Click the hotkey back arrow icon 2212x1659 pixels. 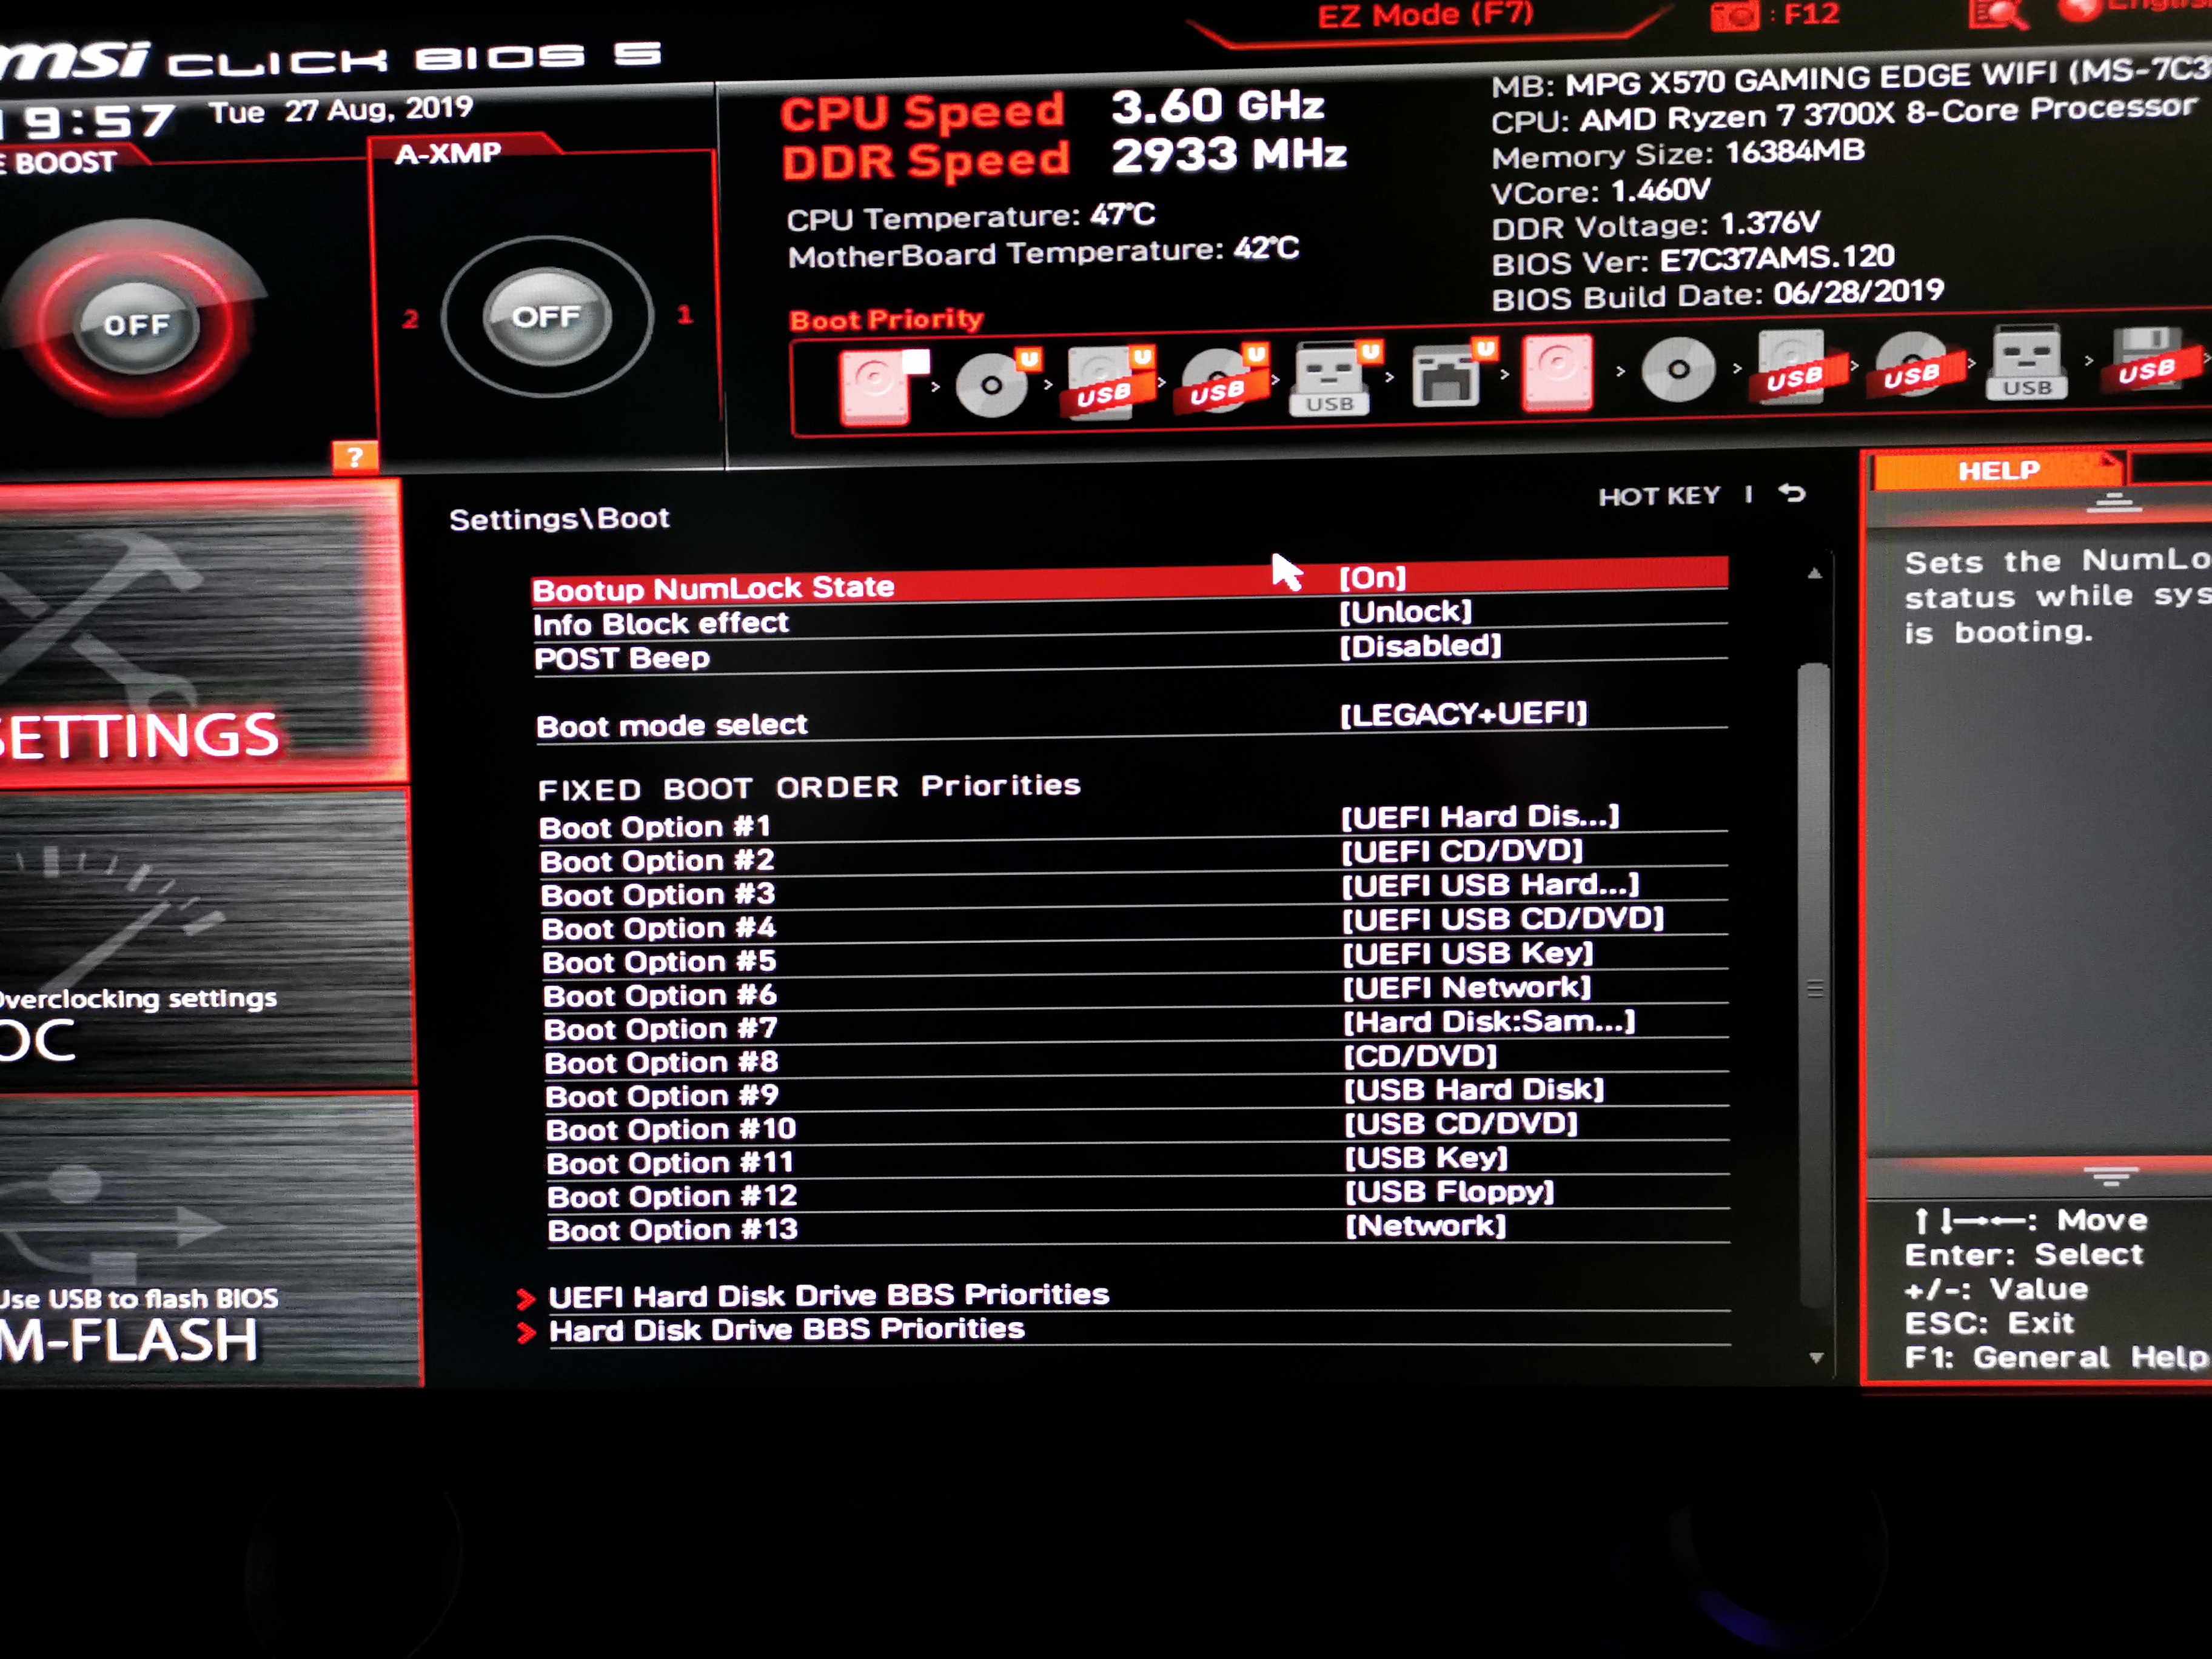click(x=1792, y=493)
